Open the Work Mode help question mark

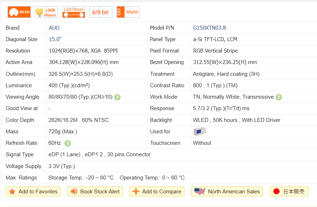click(x=279, y=97)
